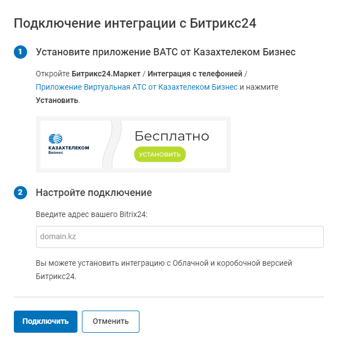Click the horizontal divider above the buttons

pyautogui.click(x=168, y=297)
